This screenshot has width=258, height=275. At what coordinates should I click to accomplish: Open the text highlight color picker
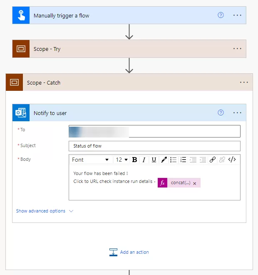point(164,160)
